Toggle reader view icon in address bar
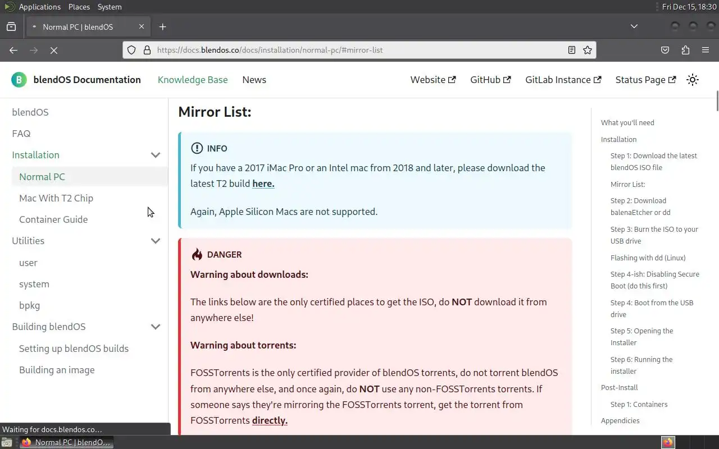This screenshot has height=449, width=719. pyautogui.click(x=572, y=50)
